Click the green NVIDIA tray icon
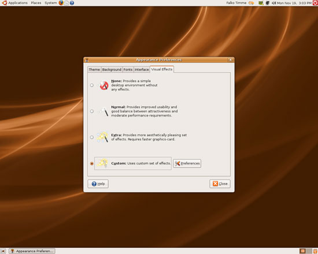 [261, 3]
